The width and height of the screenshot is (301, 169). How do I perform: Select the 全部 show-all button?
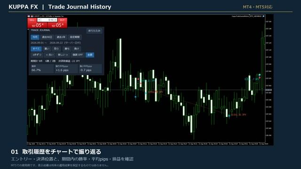tap(90, 55)
